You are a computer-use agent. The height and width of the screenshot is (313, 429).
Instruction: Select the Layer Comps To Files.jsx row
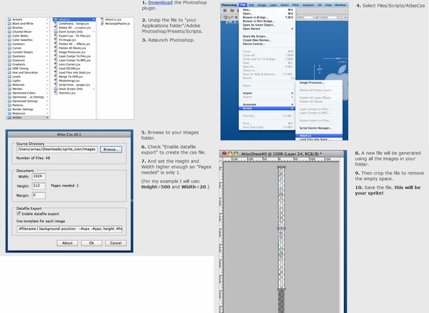click(74, 56)
